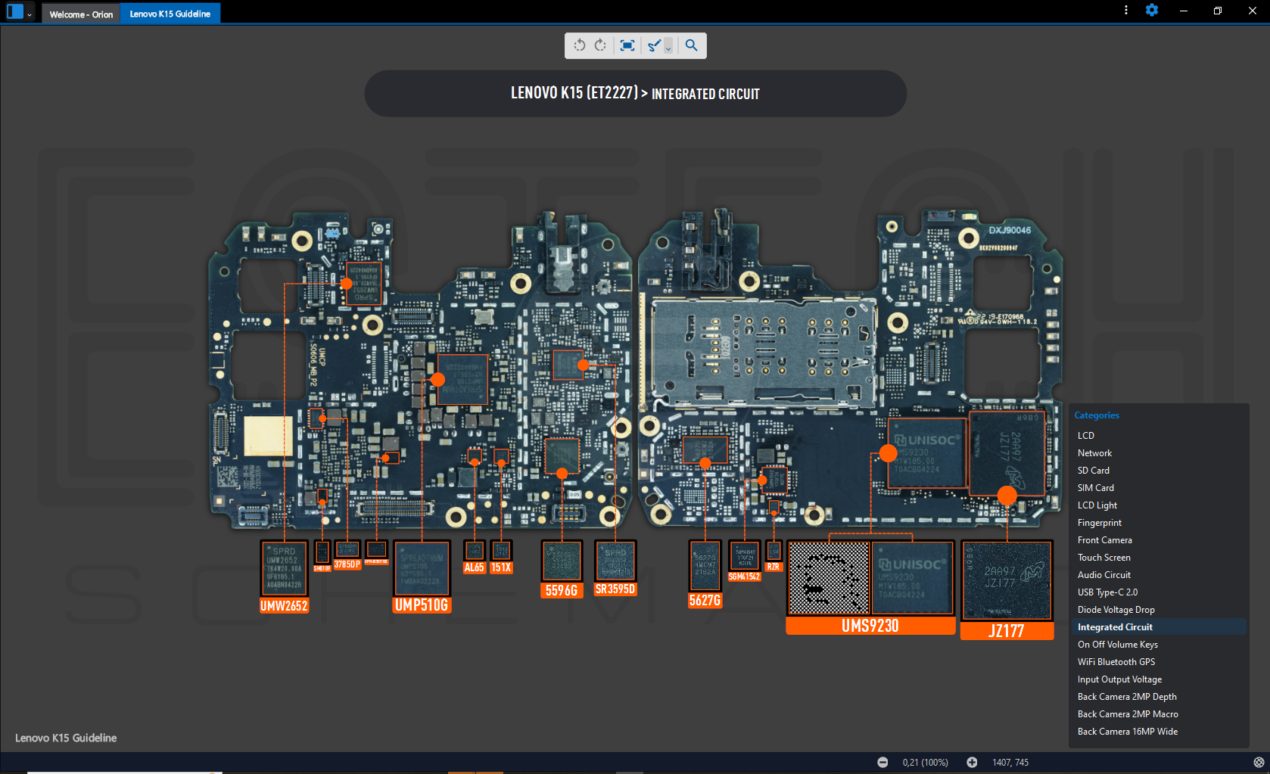Click the SIM card tray shield on the board

pyautogui.click(x=763, y=353)
